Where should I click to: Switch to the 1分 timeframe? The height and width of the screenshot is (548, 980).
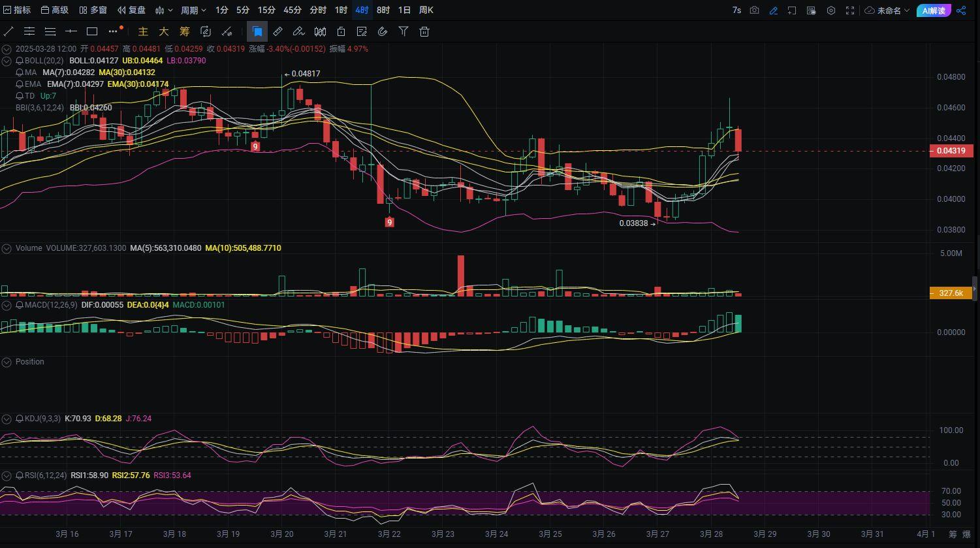[x=222, y=10]
